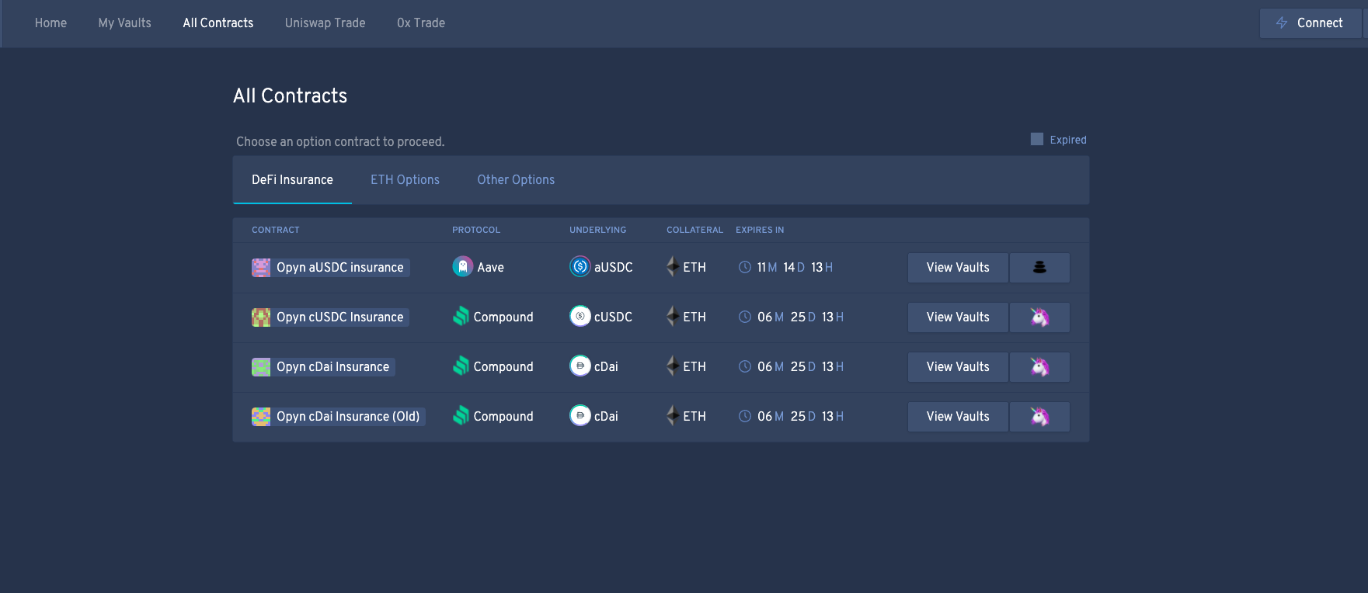
Task: Click Uniswap unicorn in cDai Insurance (Old) row
Action: tap(1039, 417)
